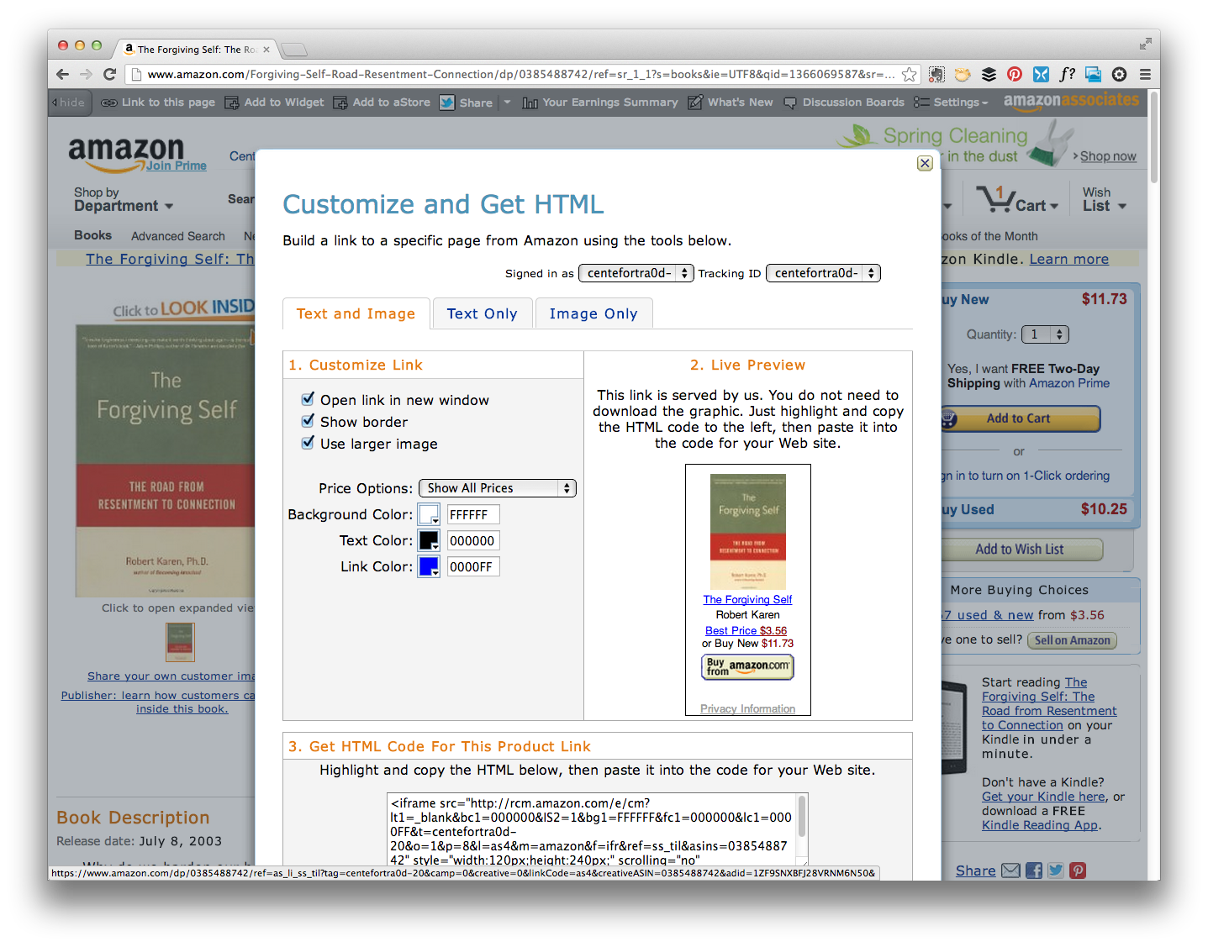The width and height of the screenshot is (1208, 947).
Task: Click small book thumbnail below cover
Action: 180,642
